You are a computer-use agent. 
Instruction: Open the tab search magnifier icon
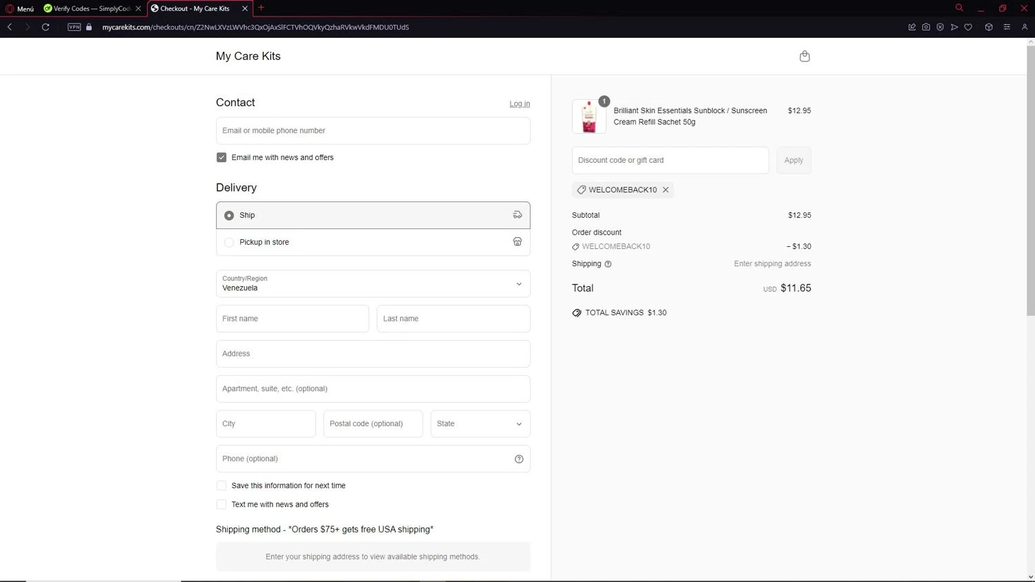point(959,8)
